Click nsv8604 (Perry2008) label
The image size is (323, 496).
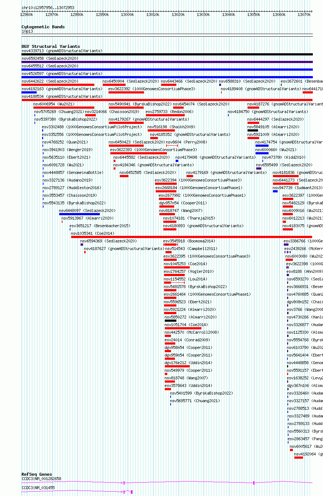pyautogui.click(x=187, y=142)
